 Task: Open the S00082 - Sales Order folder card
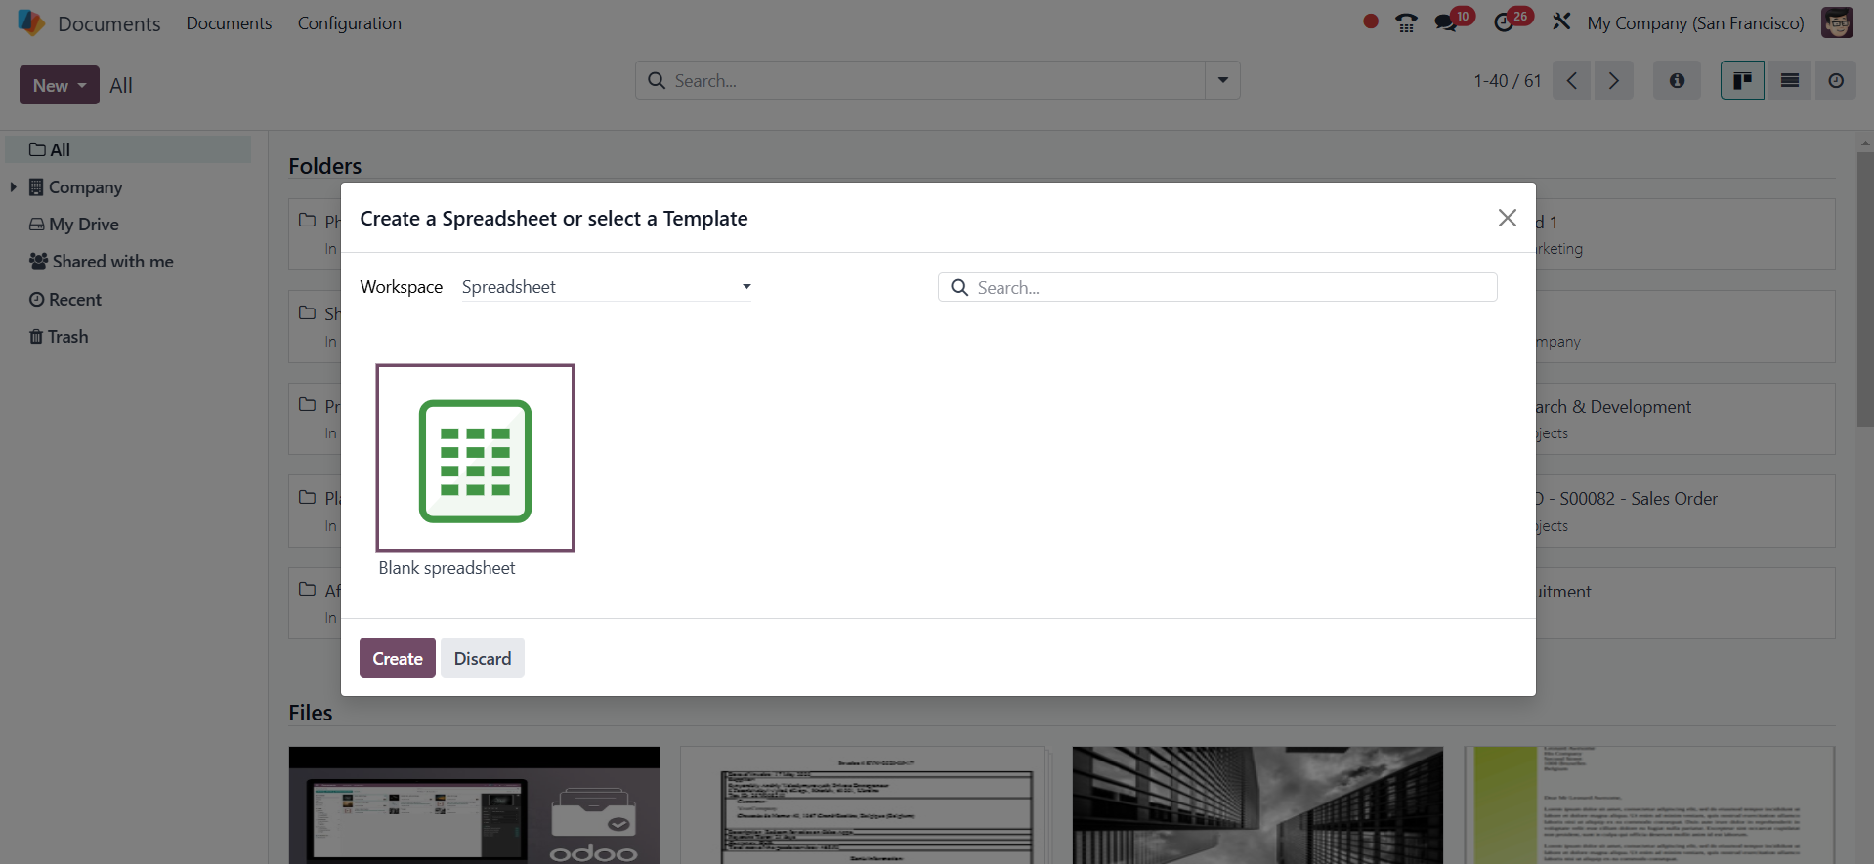(1685, 512)
